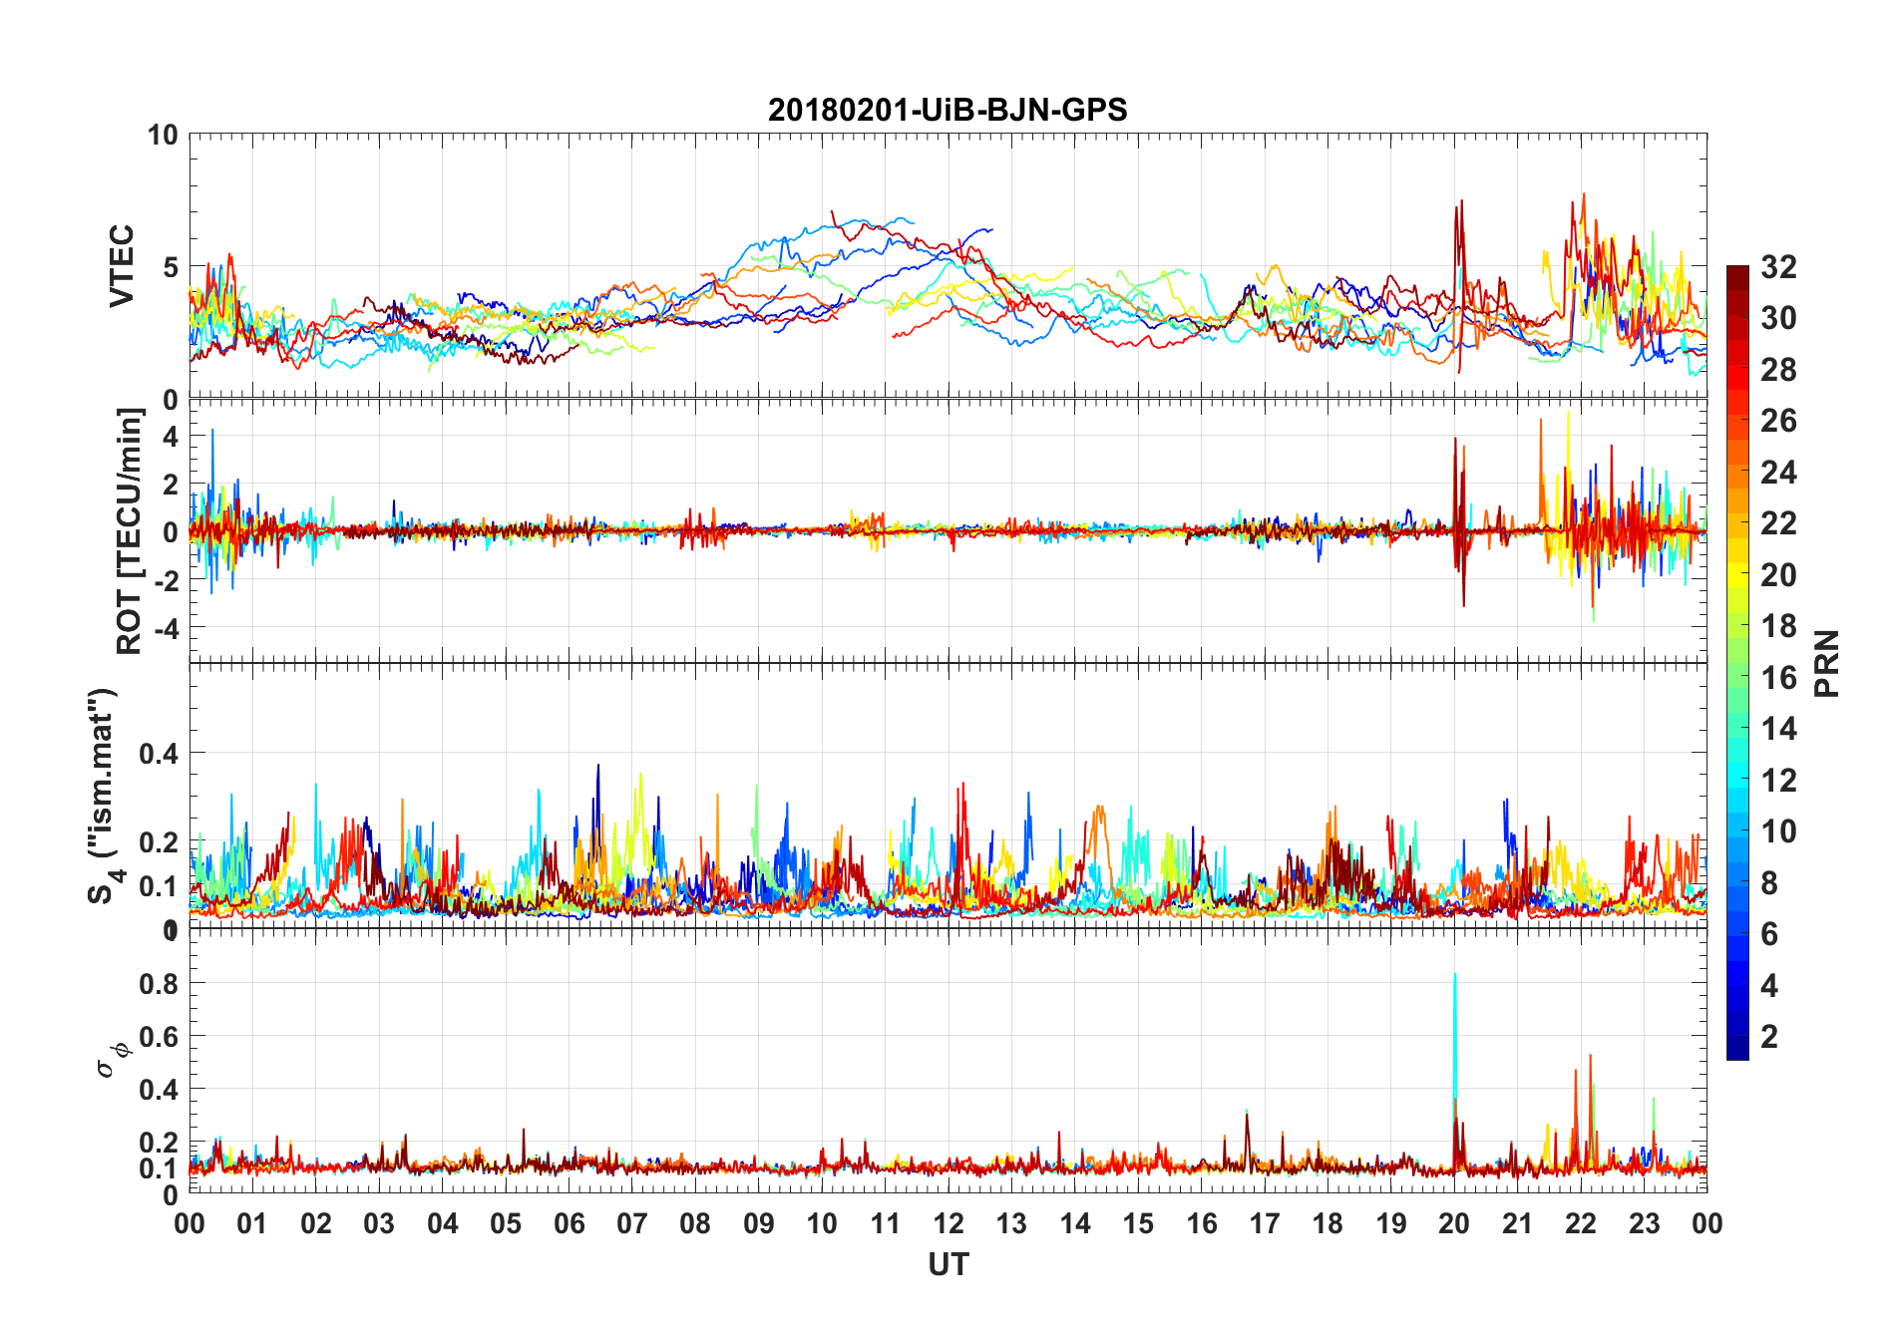Click colorbar tick label 16
This screenshot has width=1897, height=1326.
[1778, 677]
